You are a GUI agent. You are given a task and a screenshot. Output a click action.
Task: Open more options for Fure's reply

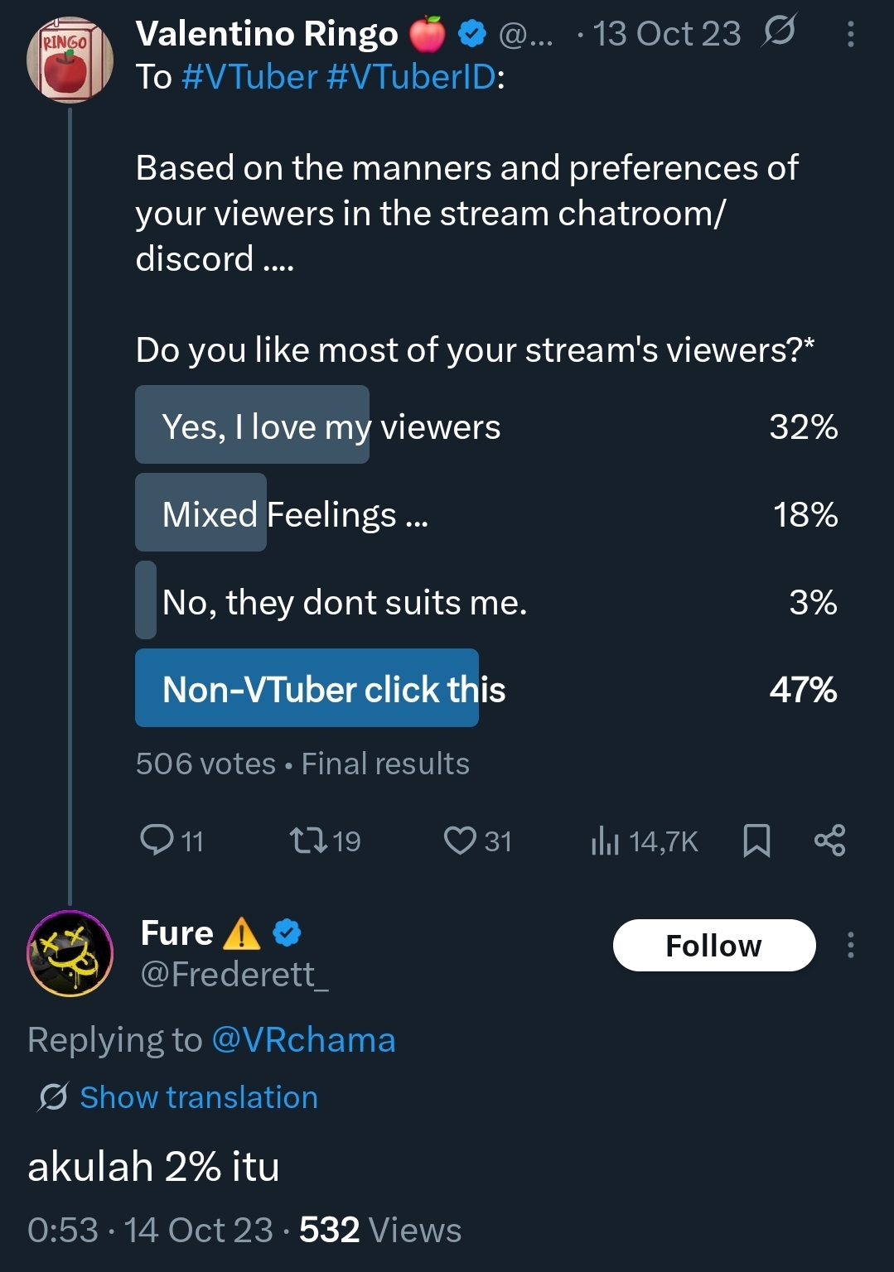coord(850,945)
